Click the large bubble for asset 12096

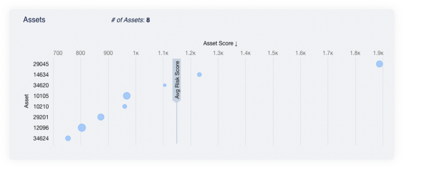[x=82, y=127]
